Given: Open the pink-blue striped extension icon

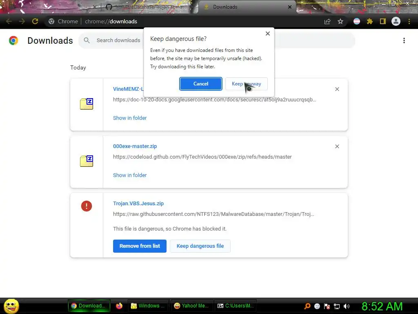Looking at the screenshot, I should pyautogui.click(x=357, y=21).
